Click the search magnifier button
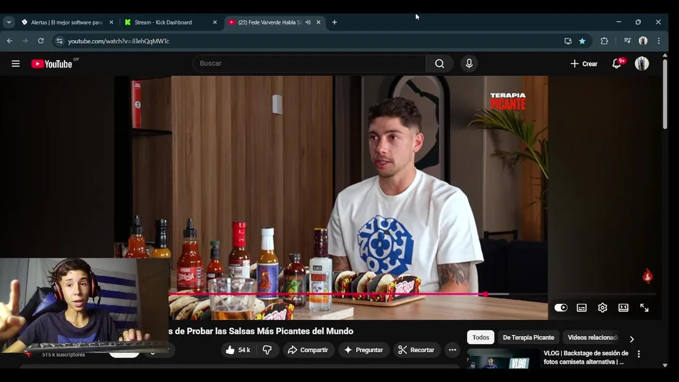 click(439, 64)
